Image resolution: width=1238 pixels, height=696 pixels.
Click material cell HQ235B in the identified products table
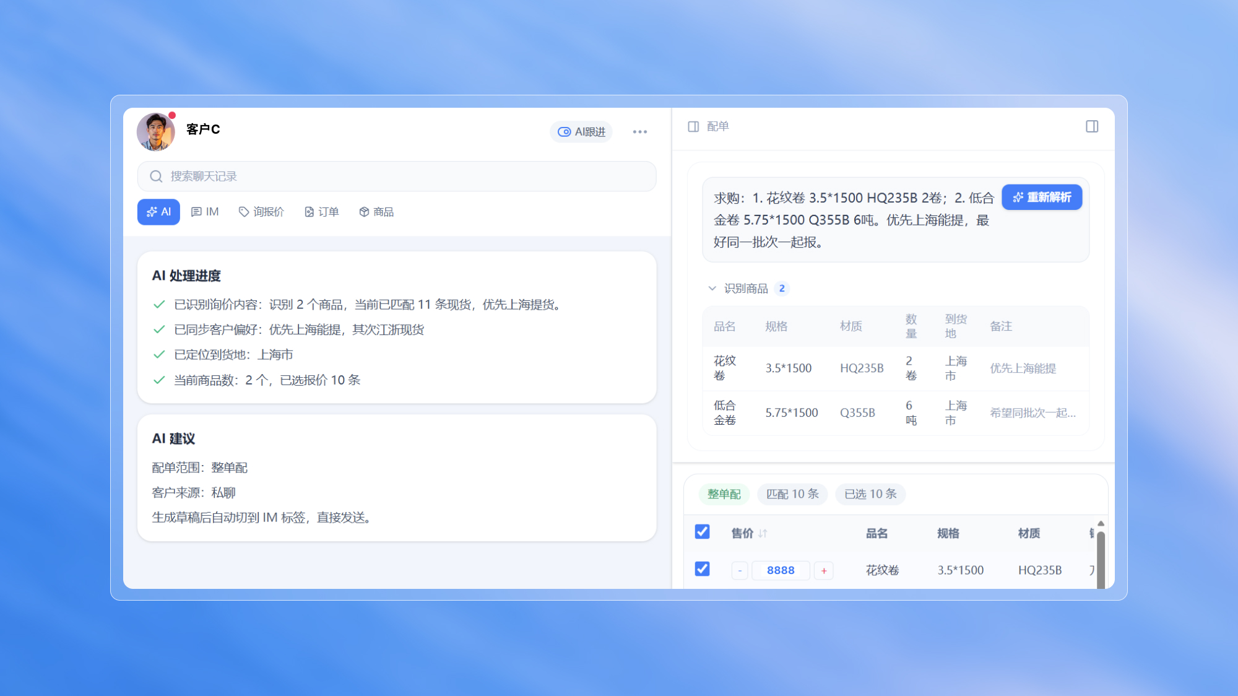click(x=862, y=368)
